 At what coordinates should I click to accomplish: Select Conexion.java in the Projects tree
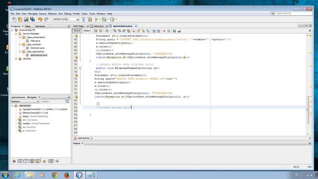coord(37,48)
